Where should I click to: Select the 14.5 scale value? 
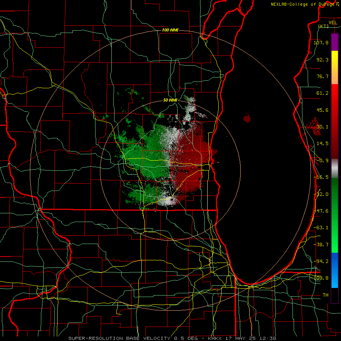(x=322, y=144)
